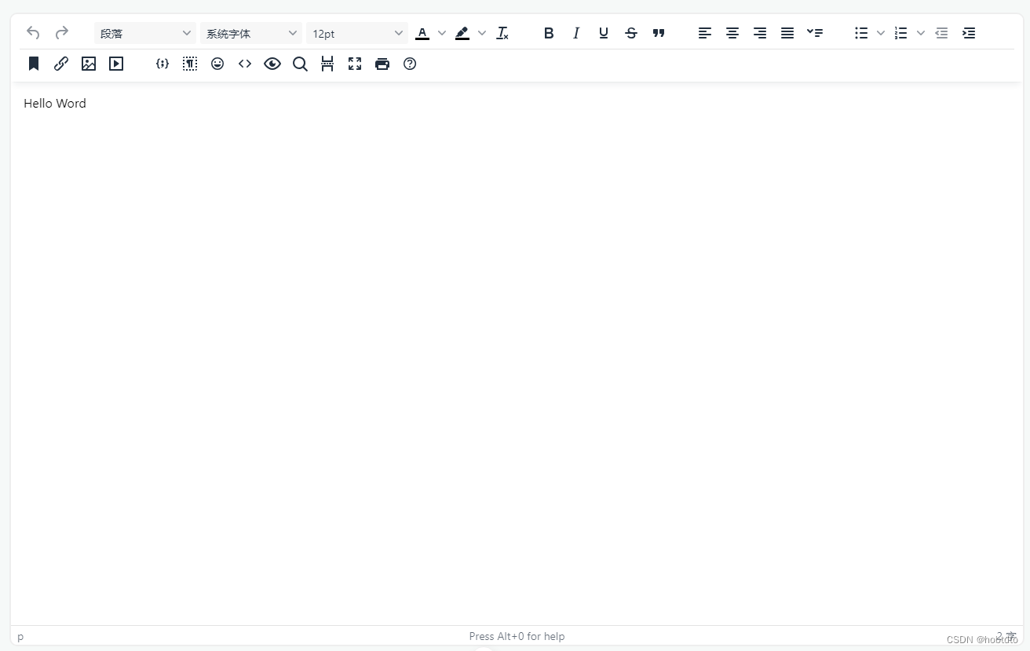
Task: Insert an anchor bookmark
Action: tap(34, 64)
